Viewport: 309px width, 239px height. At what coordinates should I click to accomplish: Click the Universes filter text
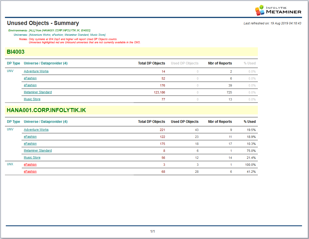pos(60,35)
